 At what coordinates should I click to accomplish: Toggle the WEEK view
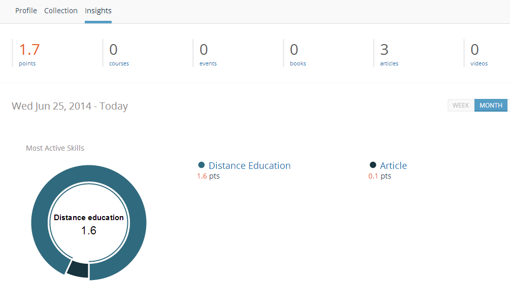461,106
